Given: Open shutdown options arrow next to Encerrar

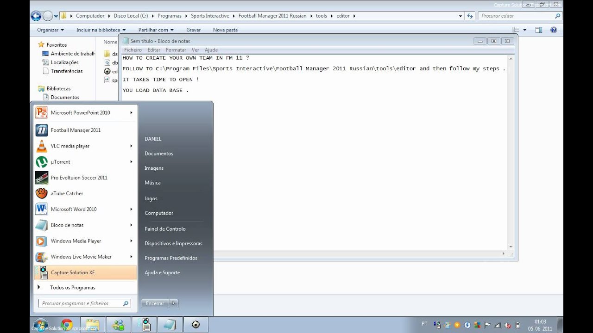Looking at the screenshot, I should [x=174, y=303].
